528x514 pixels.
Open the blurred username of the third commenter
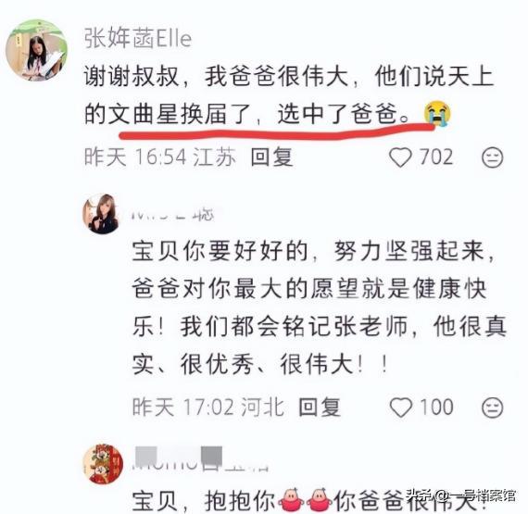[x=200, y=458]
